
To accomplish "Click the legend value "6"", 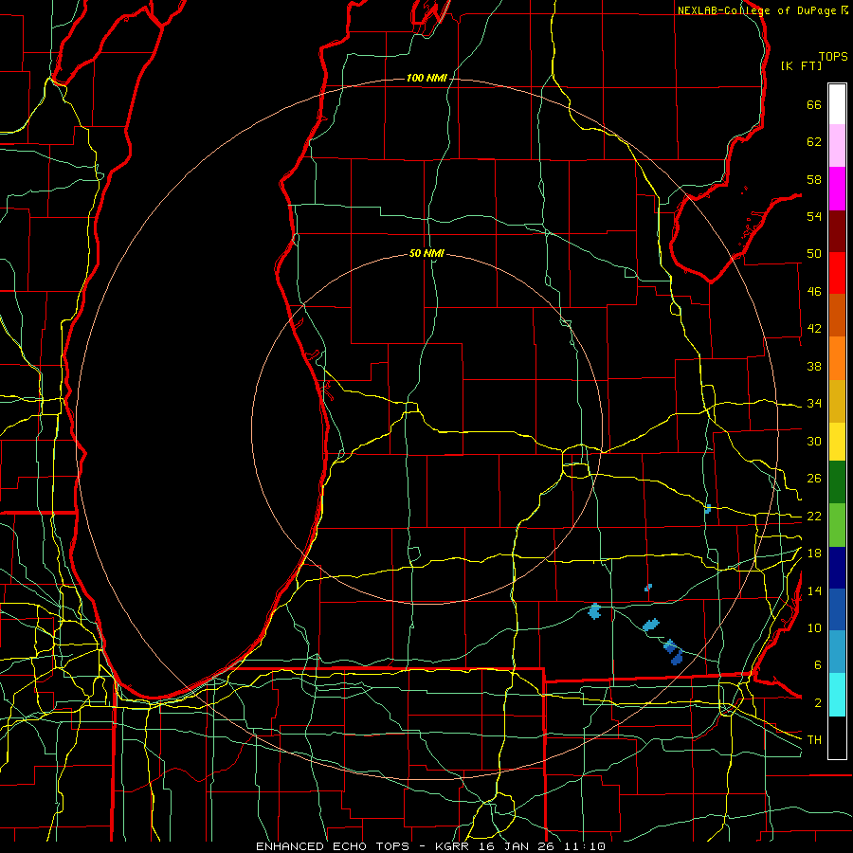I will pos(818,665).
